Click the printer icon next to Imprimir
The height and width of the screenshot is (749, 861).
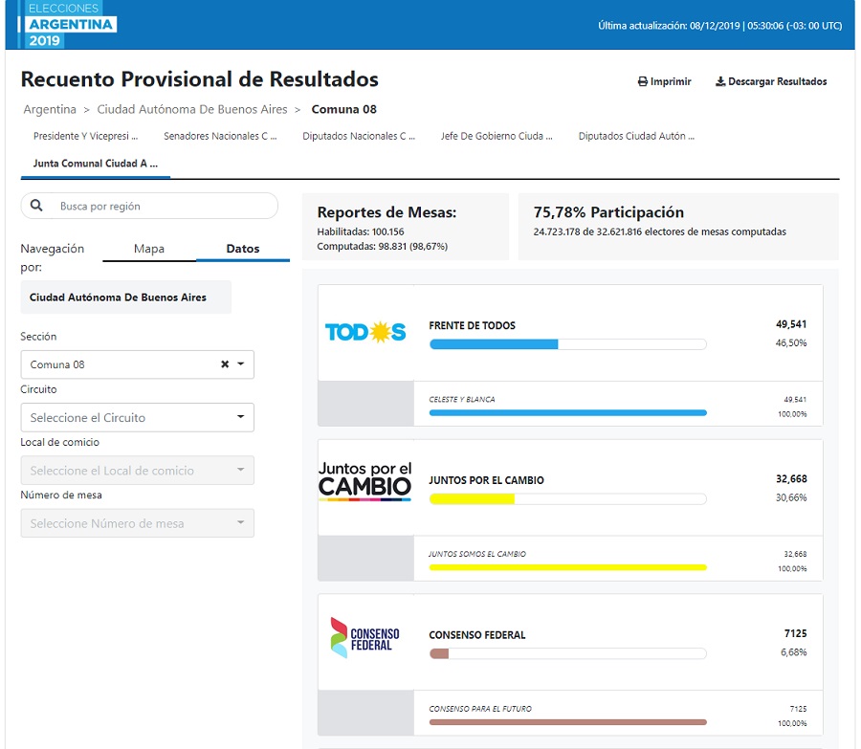643,82
